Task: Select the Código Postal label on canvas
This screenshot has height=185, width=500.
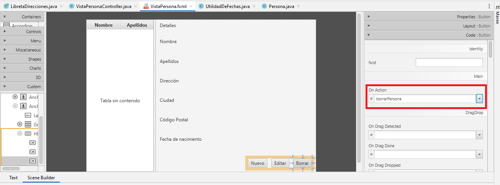Action: pos(174,120)
